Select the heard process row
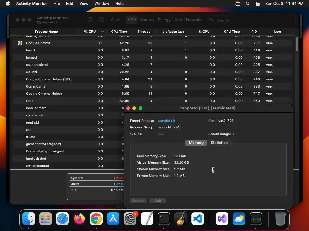Image resolution: width=309 pixels, height=231 pixels. click(x=152, y=50)
